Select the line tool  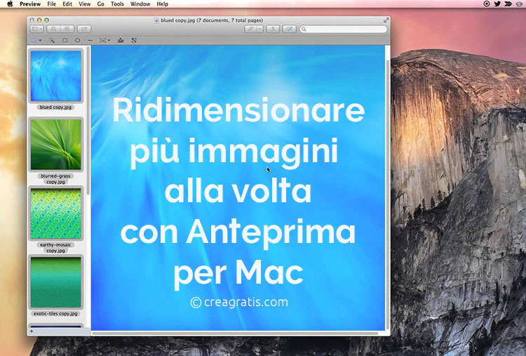point(90,40)
